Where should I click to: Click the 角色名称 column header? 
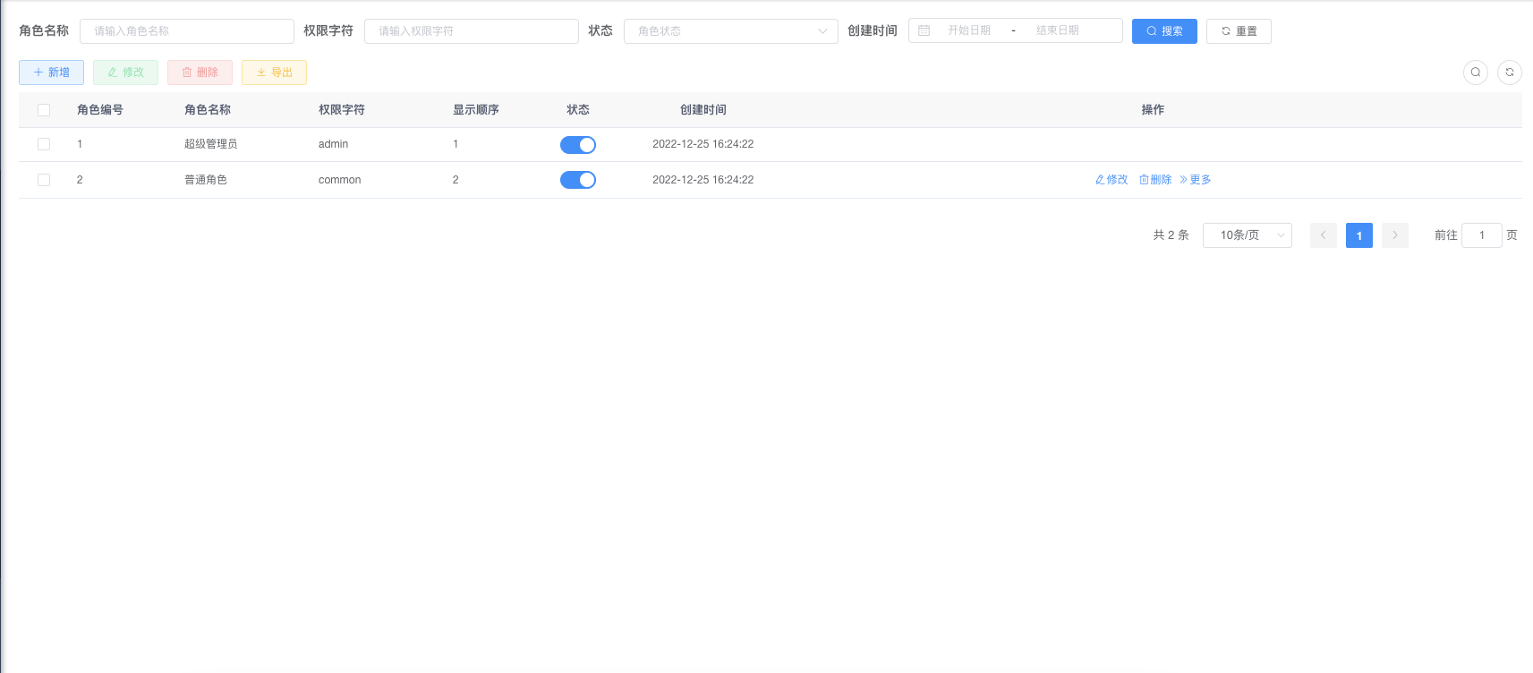click(x=208, y=110)
